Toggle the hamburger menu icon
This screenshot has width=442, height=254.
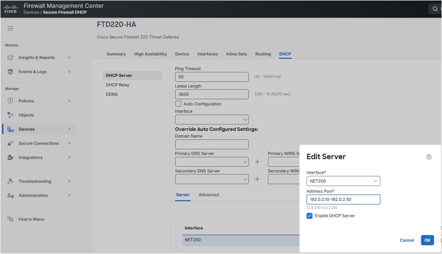(x=11, y=28)
